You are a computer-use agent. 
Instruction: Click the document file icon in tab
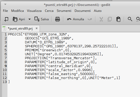click(x=4, y=29)
